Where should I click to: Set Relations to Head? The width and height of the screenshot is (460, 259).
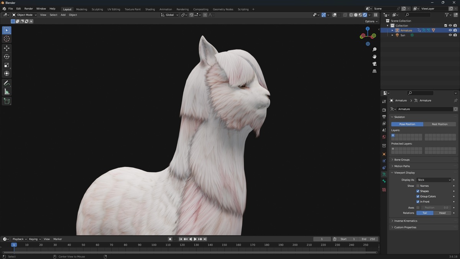(442, 213)
